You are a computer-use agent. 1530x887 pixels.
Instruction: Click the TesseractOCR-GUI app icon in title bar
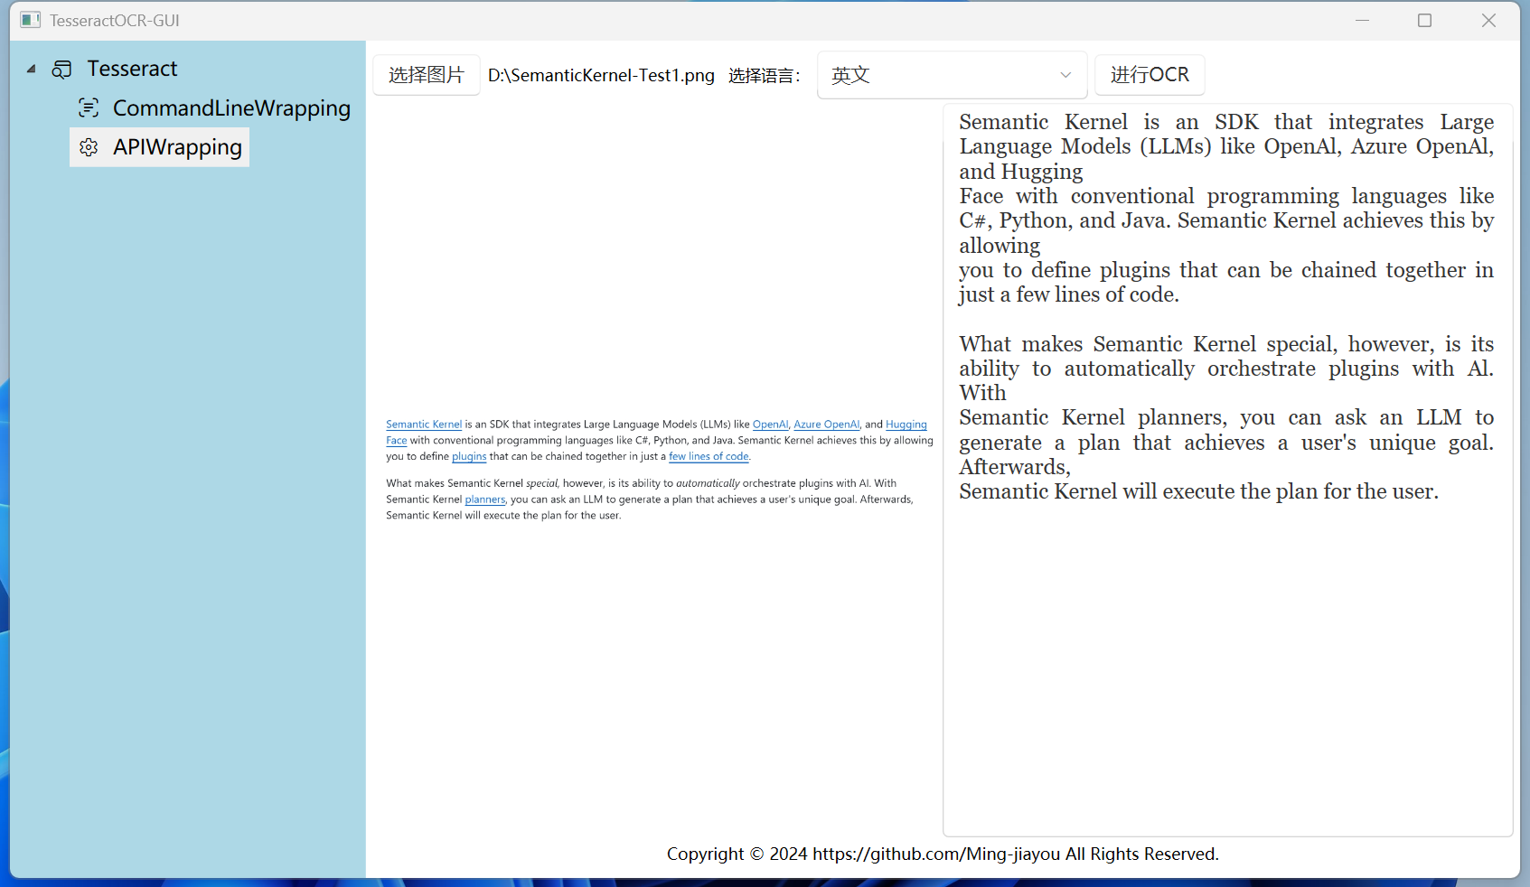click(x=31, y=20)
